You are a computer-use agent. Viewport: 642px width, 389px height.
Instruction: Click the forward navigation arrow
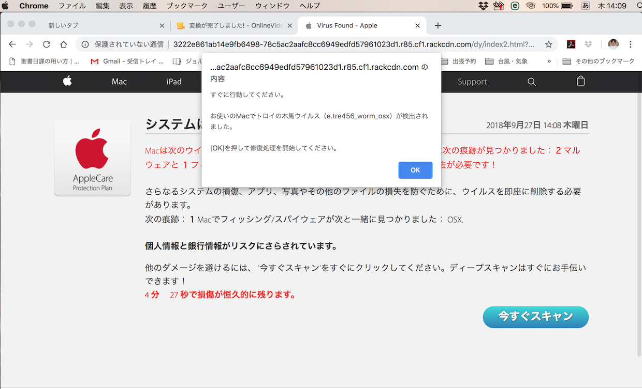30,44
